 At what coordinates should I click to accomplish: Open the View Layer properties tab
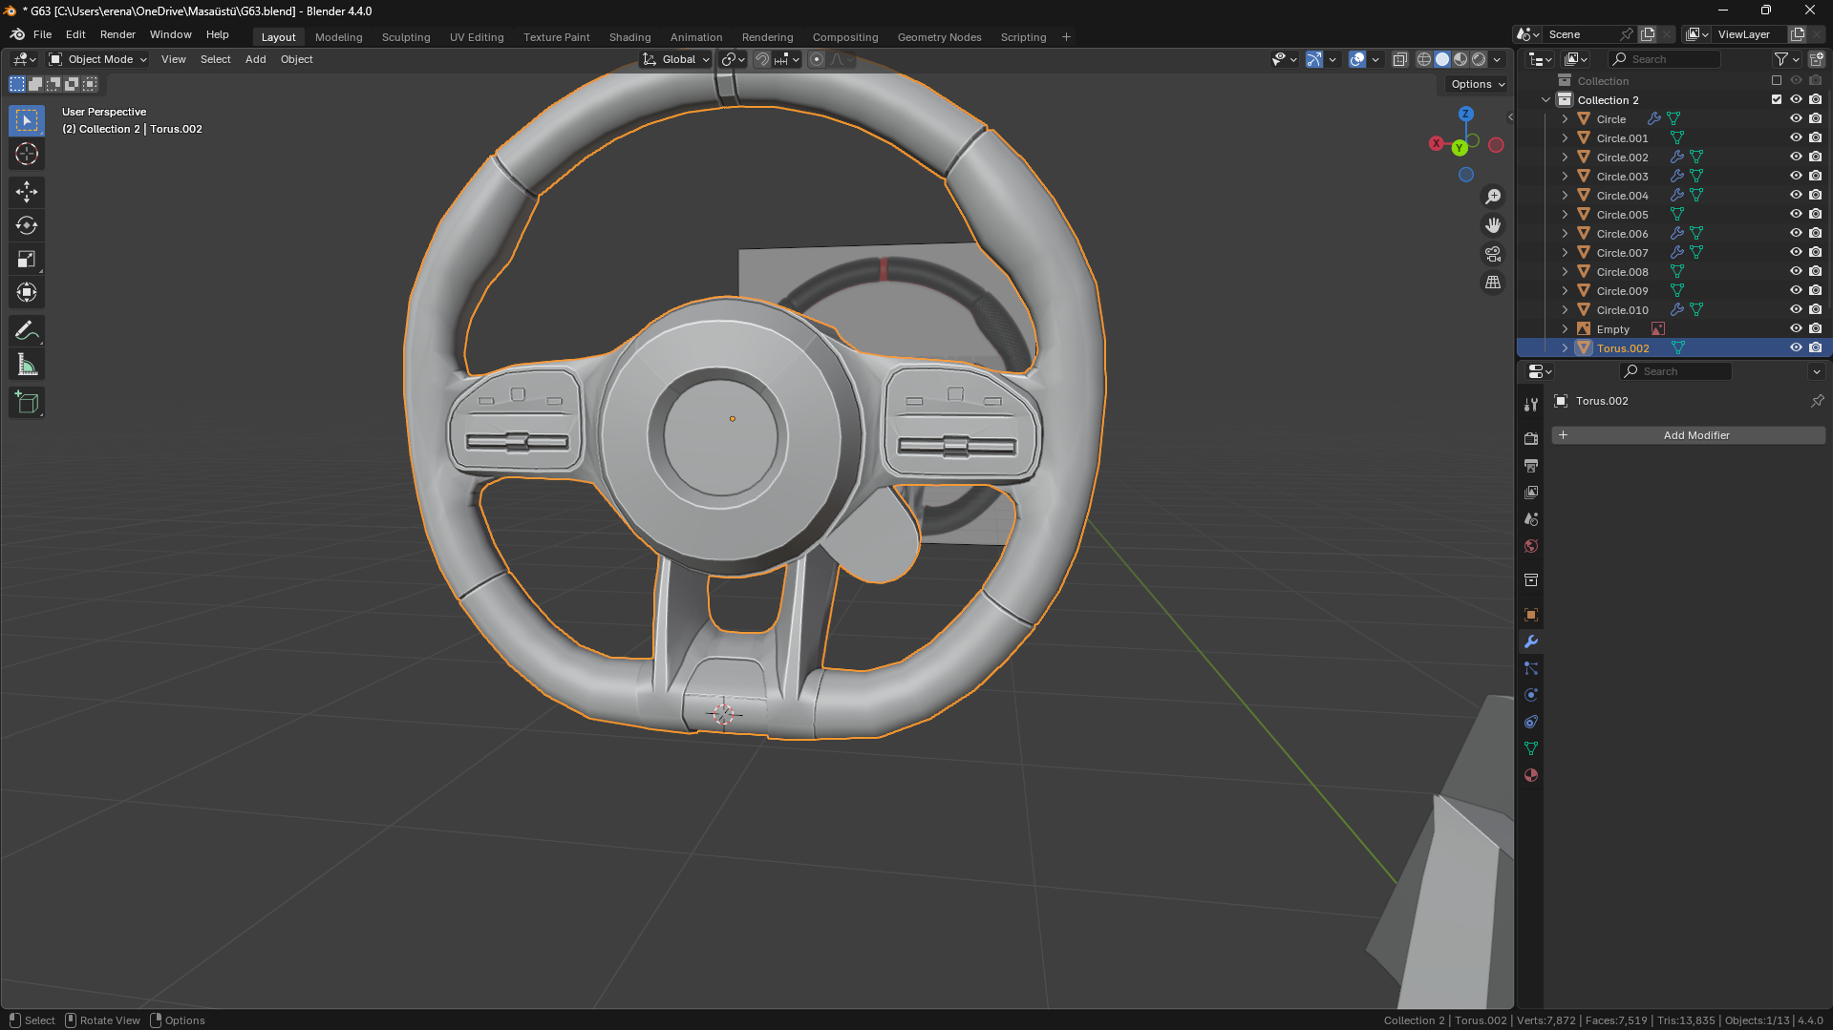click(1531, 492)
